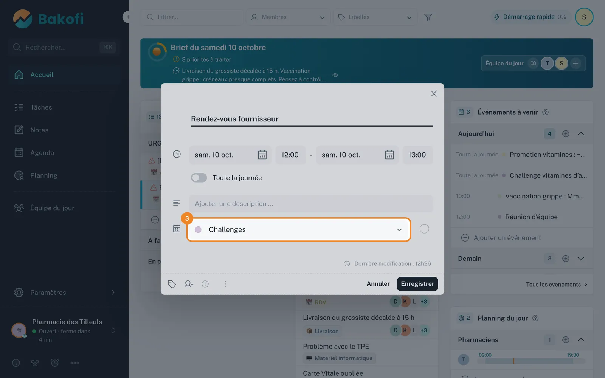This screenshot has height=378, width=605.
Task: Go to Accueil in the sidebar
Action: (x=64, y=75)
